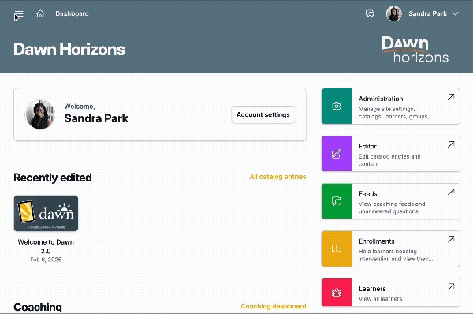Open the Administration card
Screen dimensions: 473x314
(391, 107)
